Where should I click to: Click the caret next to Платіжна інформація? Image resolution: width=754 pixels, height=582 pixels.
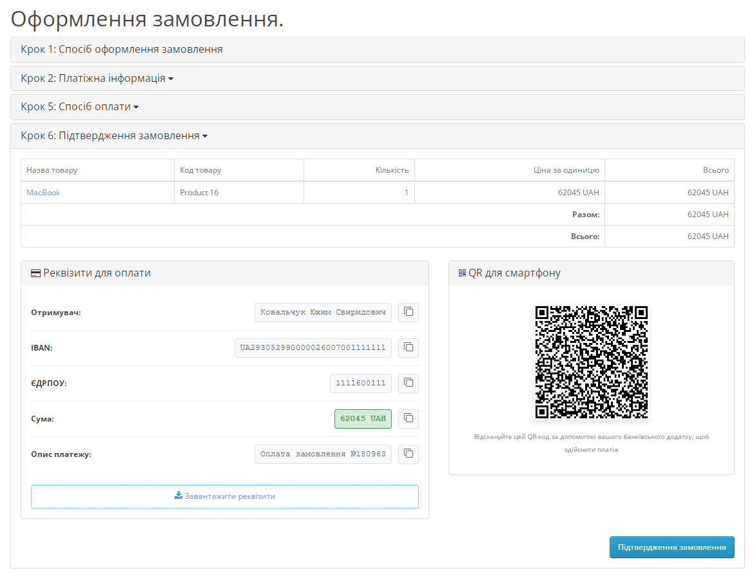171,79
